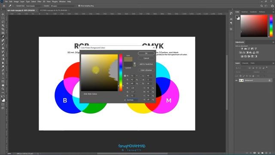Select the Horizontal Type tool
The width and height of the screenshot is (275, 155).
[x=3, y=74]
